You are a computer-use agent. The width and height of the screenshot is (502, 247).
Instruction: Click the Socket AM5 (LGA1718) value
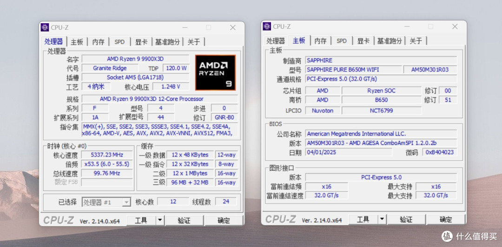(135, 78)
